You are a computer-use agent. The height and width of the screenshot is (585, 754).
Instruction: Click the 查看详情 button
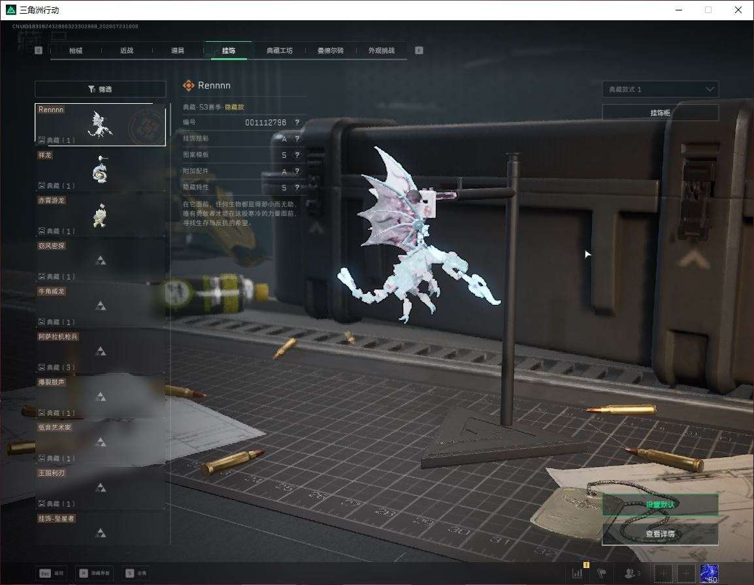click(x=660, y=533)
